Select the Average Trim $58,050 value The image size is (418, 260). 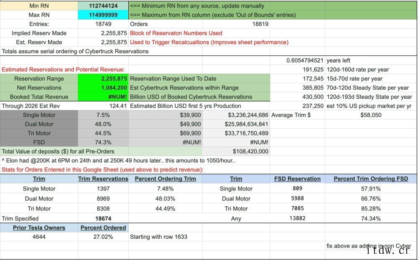tap(371, 115)
